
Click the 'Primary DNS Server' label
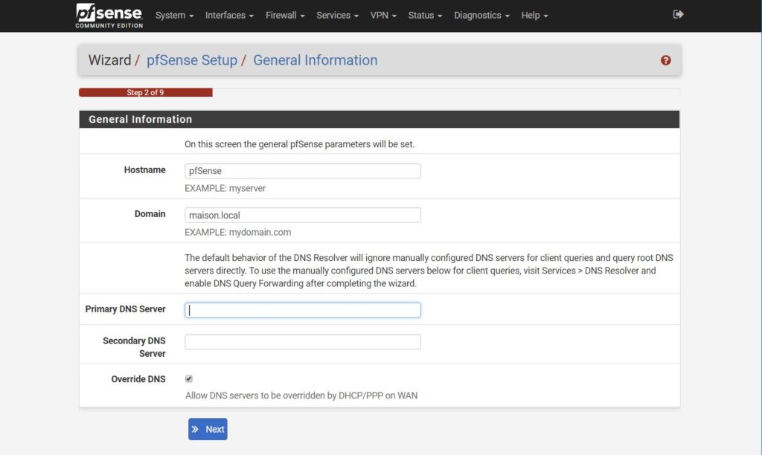point(125,309)
